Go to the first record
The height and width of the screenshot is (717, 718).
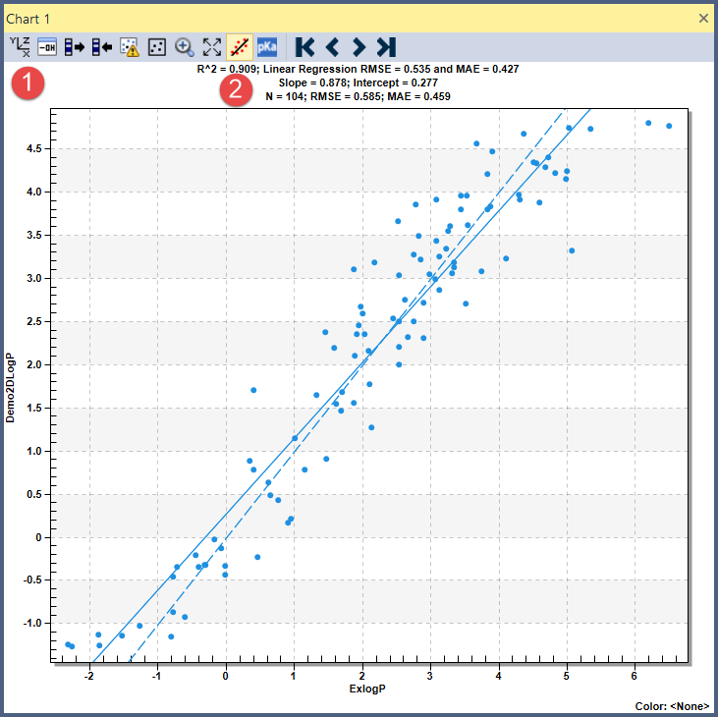[304, 47]
